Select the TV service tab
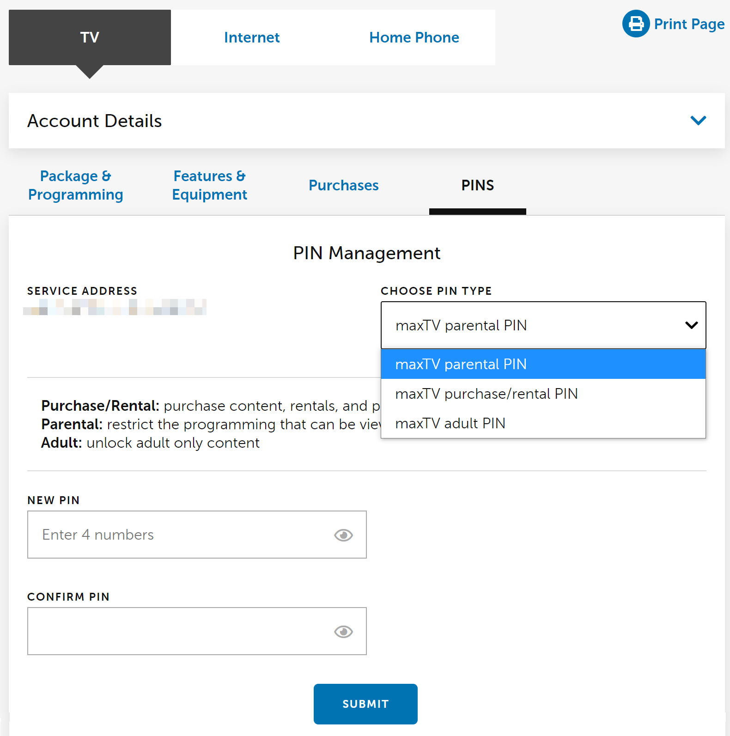The image size is (730, 736). pos(90,37)
